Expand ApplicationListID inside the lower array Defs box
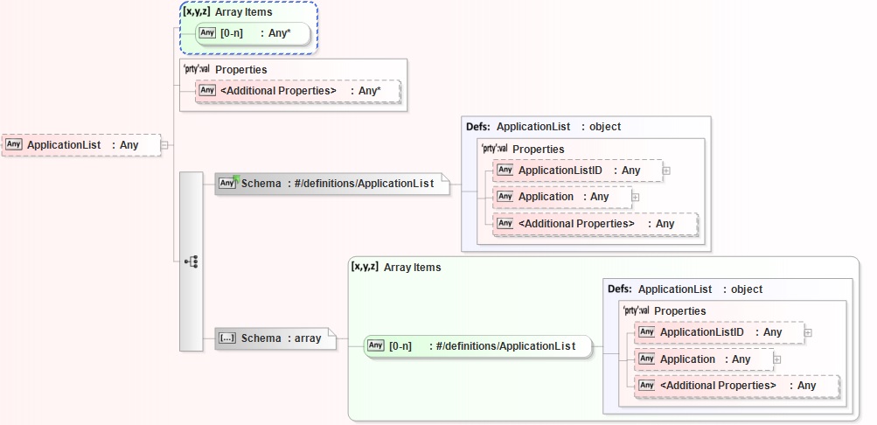This screenshot has height=425, width=877. [x=808, y=332]
